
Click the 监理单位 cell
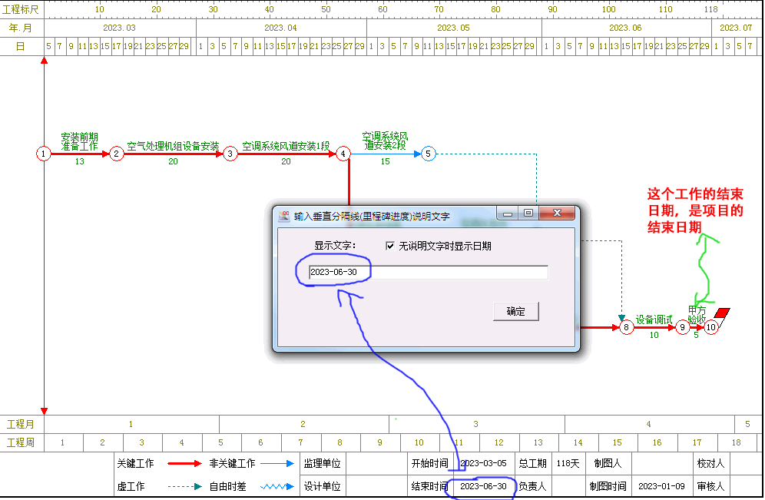[x=322, y=463]
